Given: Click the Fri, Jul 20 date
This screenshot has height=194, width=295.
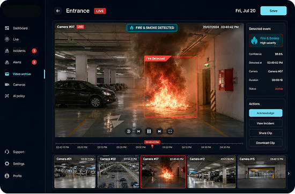Looking at the screenshot, I should [245, 11].
